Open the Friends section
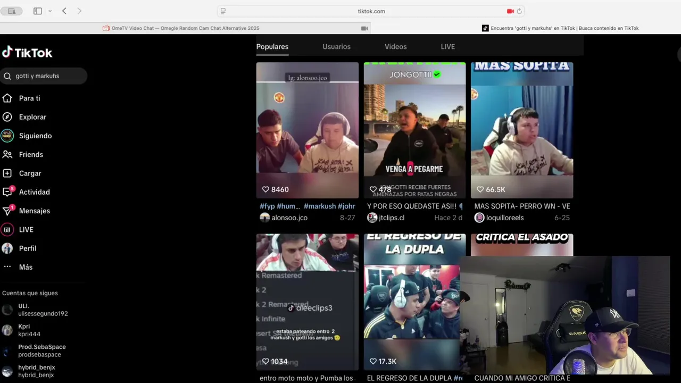 [x=31, y=154]
